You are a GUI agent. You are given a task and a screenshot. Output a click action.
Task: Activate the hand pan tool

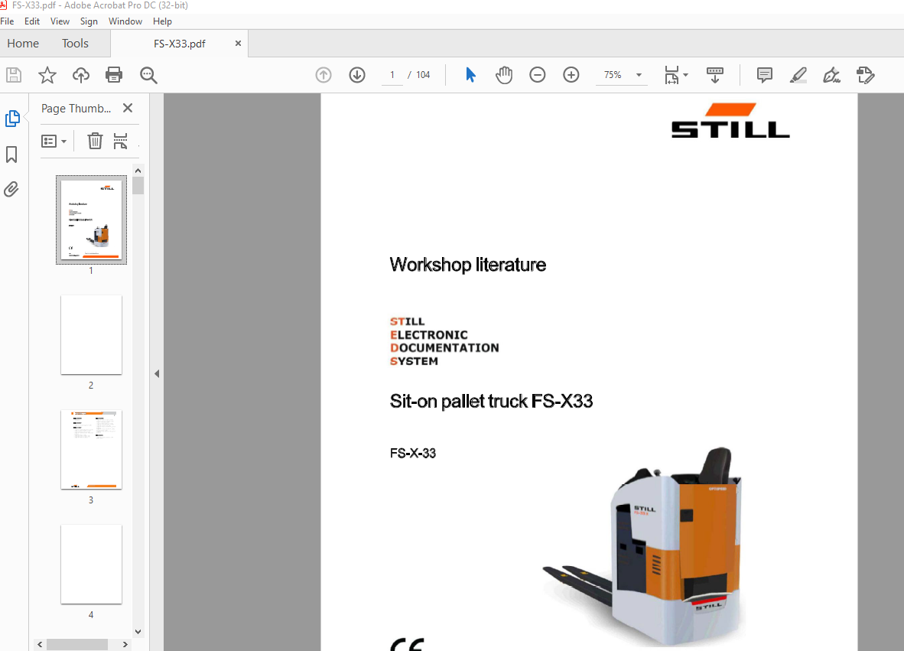(x=504, y=75)
